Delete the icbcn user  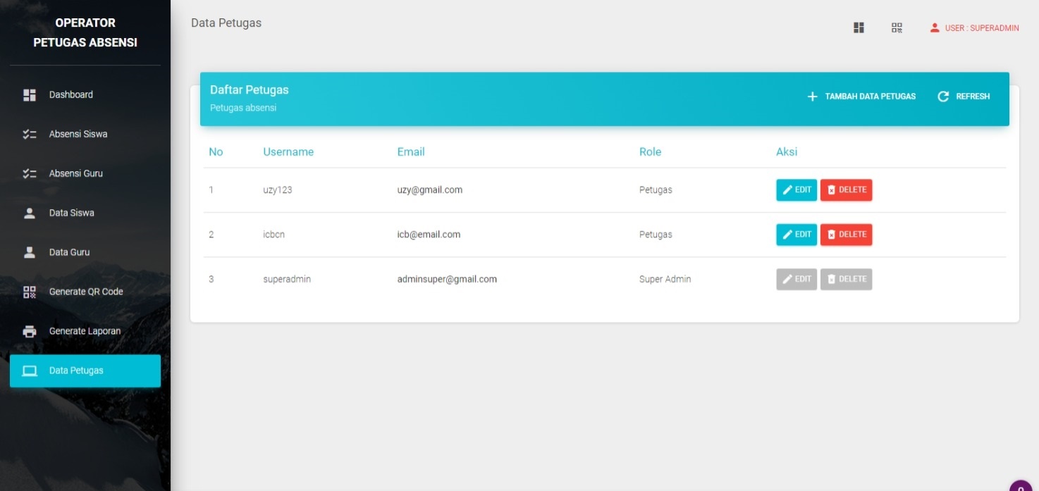tap(846, 235)
